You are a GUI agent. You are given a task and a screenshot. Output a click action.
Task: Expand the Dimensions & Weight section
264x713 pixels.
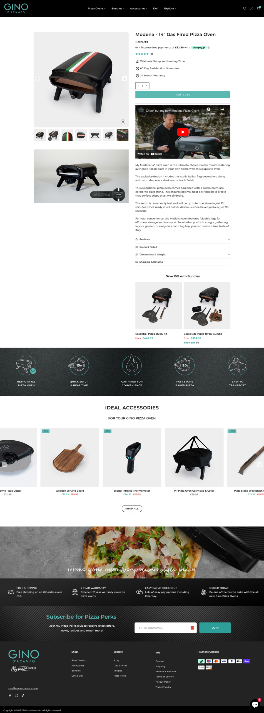(183, 255)
